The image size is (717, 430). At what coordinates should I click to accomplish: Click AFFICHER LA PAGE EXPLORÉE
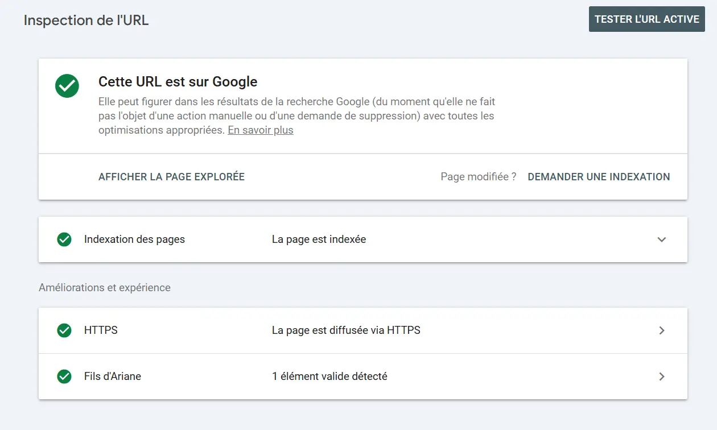pos(171,176)
